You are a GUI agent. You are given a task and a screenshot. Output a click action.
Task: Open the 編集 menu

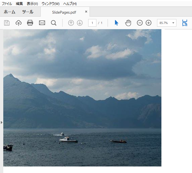19,4
